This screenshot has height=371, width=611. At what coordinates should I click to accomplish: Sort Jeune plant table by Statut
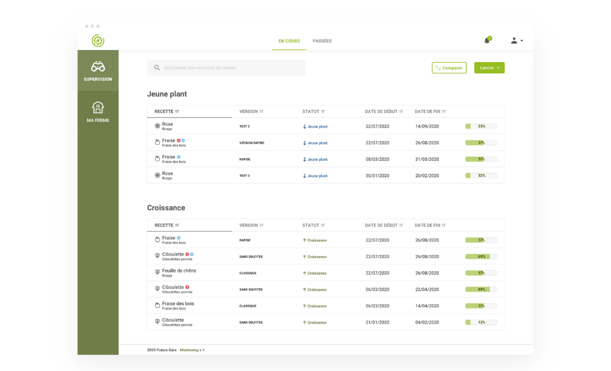coord(314,111)
